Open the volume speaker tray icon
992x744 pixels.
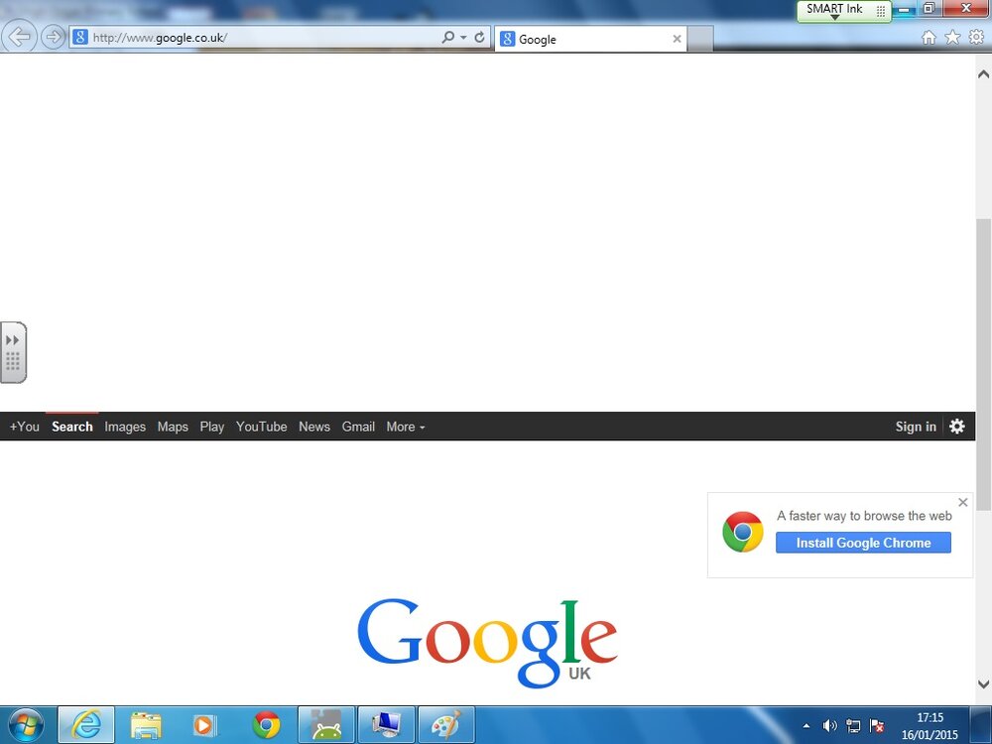pyautogui.click(x=829, y=726)
